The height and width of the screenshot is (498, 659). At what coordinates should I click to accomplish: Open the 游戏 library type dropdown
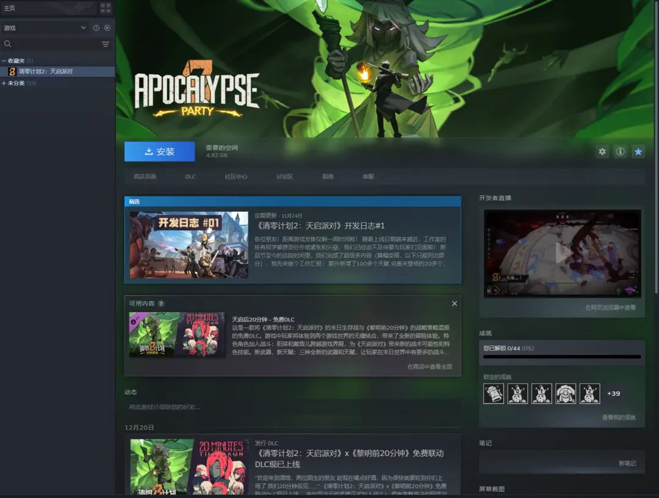45,27
